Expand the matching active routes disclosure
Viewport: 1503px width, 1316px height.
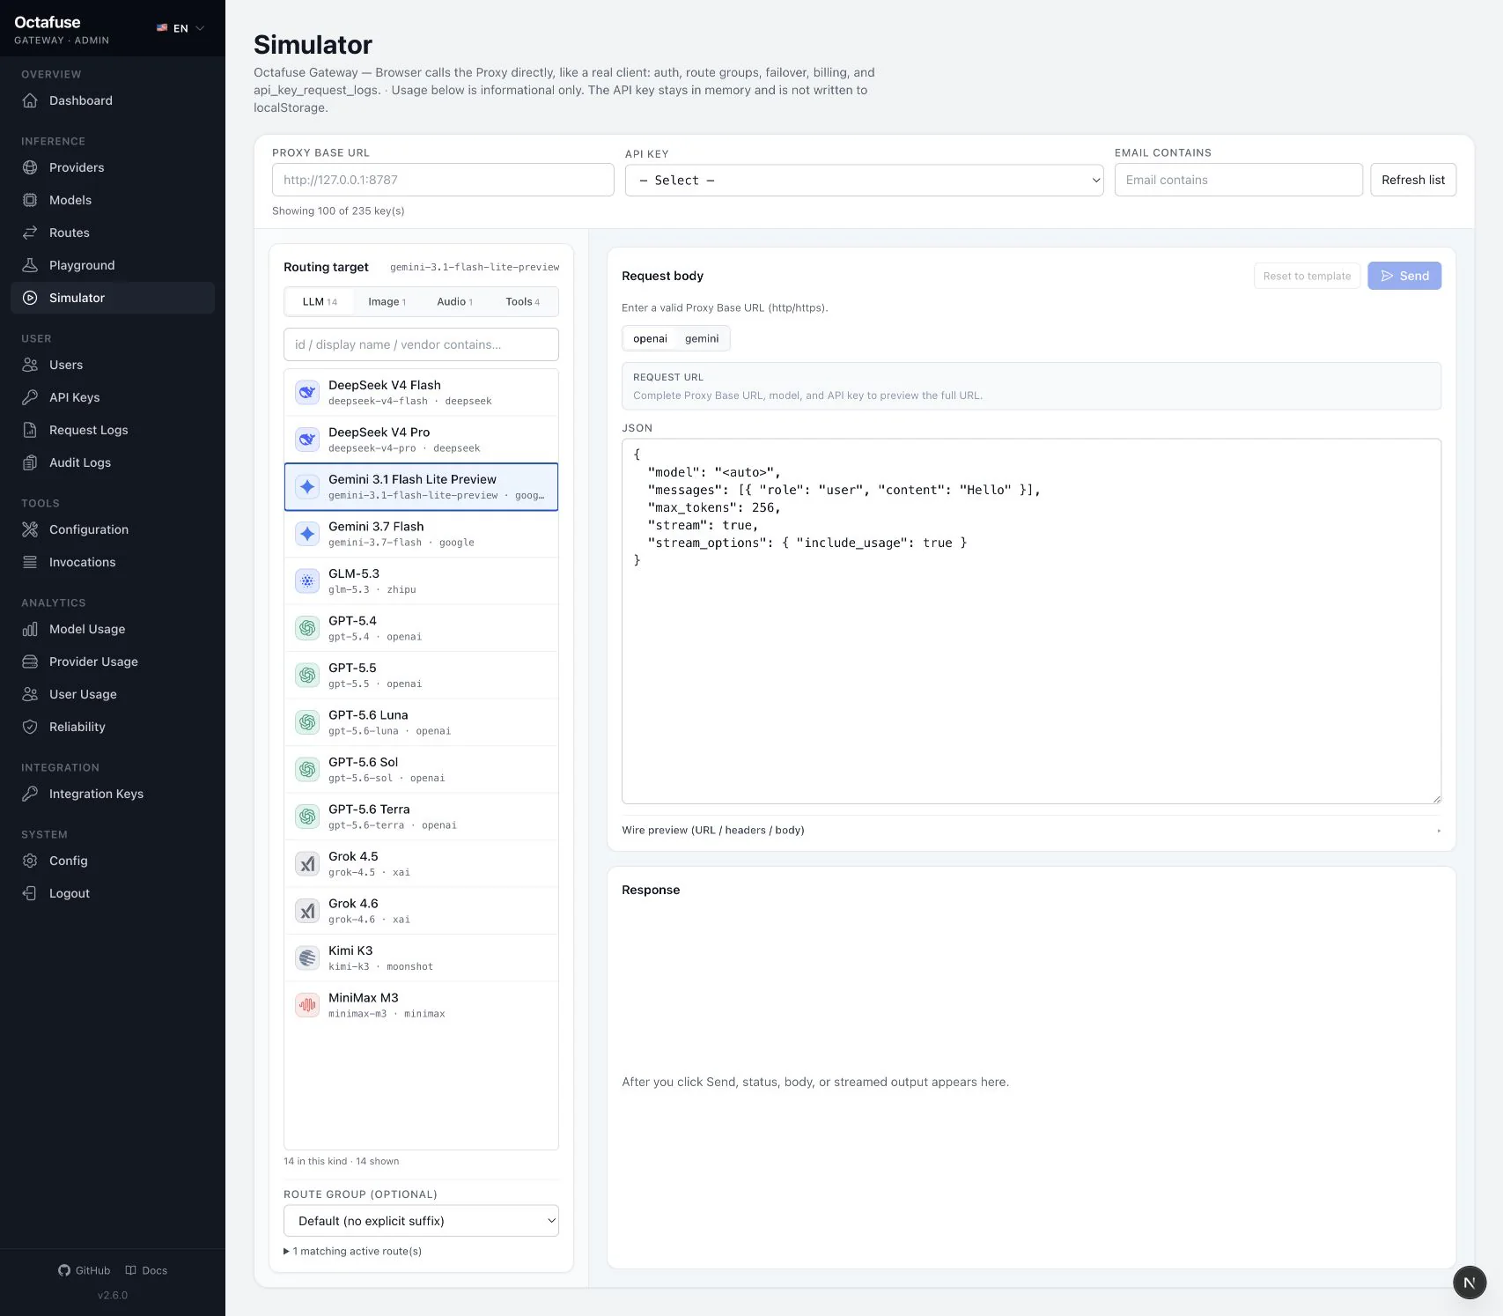(x=352, y=1251)
